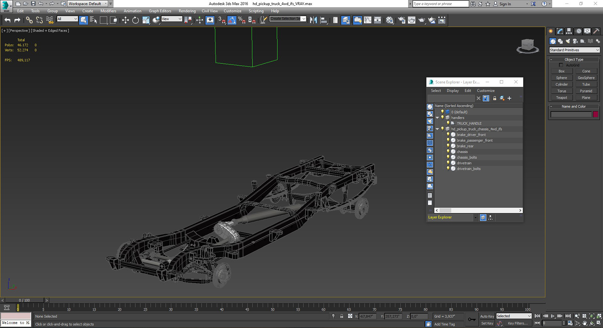This screenshot has height=328, width=603.
Task: Toggle visibility bulb of drivetrain object
Action: (448, 163)
